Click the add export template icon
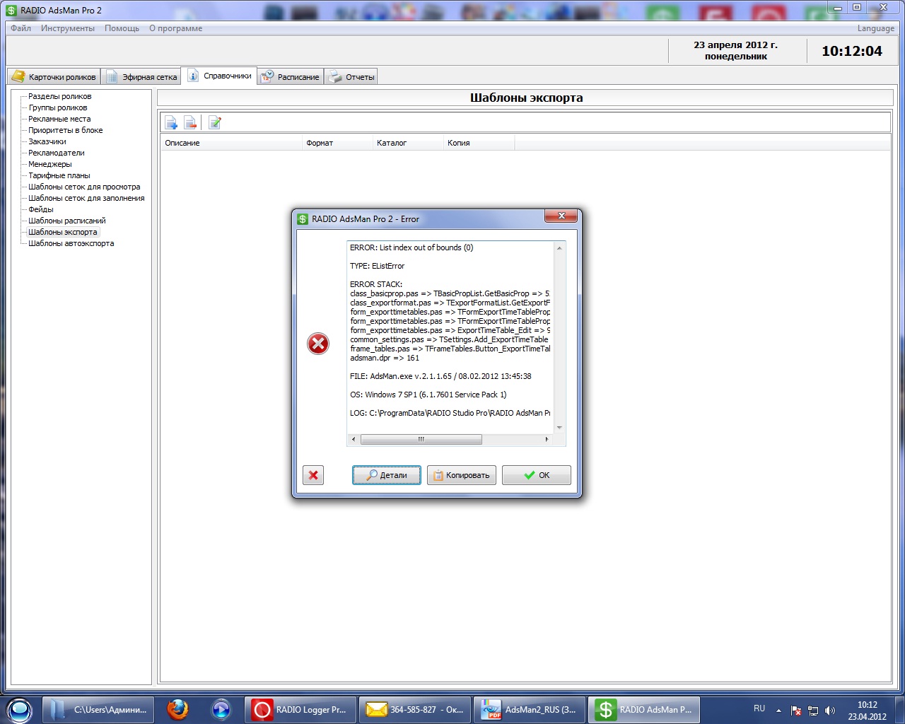905x724 pixels. pyautogui.click(x=171, y=123)
